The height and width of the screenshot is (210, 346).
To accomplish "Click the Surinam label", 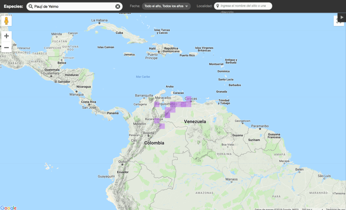I will pyautogui.click(x=254, y=140).
